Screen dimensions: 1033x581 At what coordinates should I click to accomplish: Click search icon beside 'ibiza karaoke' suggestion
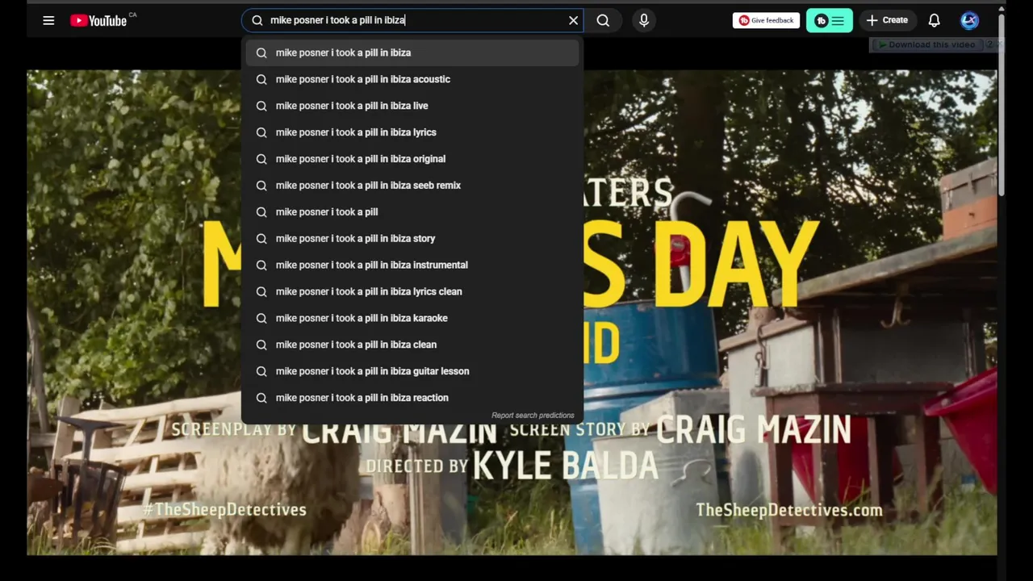pos(261,318)
